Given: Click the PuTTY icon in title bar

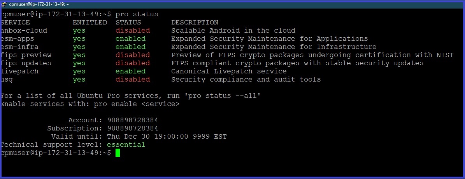Looking at the screenshot, I should [x=4, y=4].
